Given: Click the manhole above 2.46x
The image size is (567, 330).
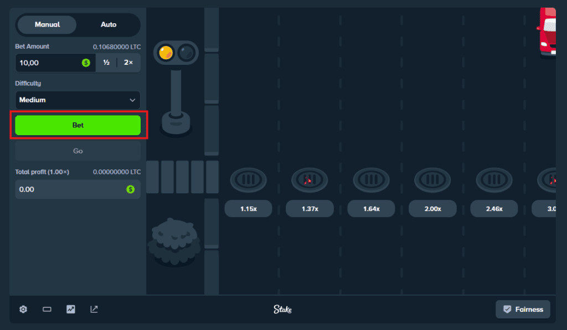Looking at the screenshot, I should tap(494, 180).
